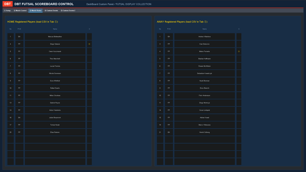This screenshot has height=172, width=306.
Task: Mark Owen Kaczmarek as home captain
Action: tap(89, 51)
